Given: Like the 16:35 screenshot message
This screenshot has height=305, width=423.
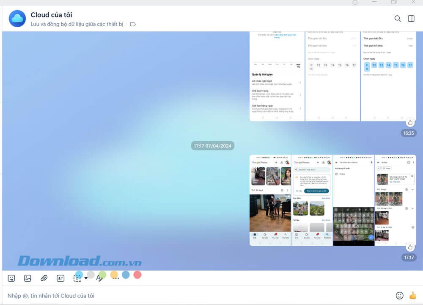Looking at the screenshot, I should (x=410, y=122).
